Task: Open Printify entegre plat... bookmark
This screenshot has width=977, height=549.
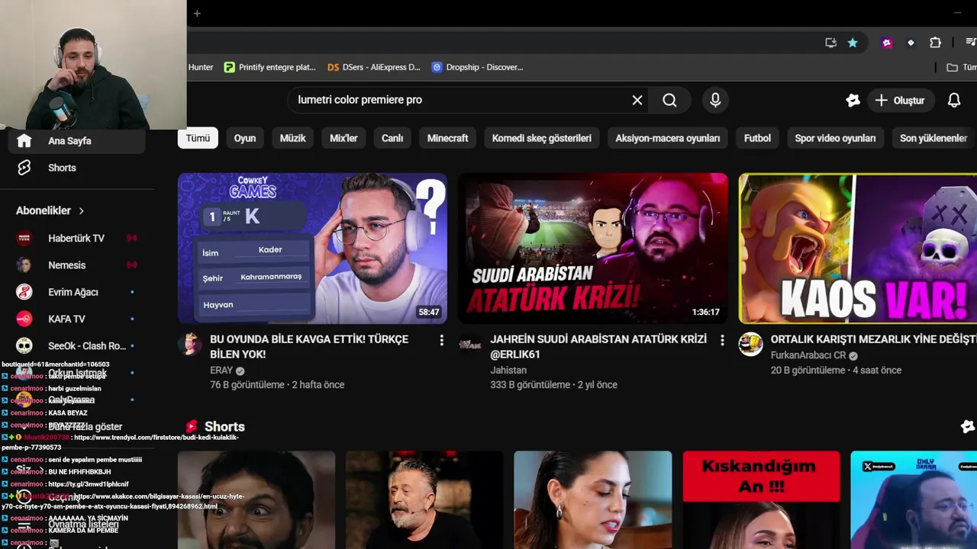Action: (269, 67)
